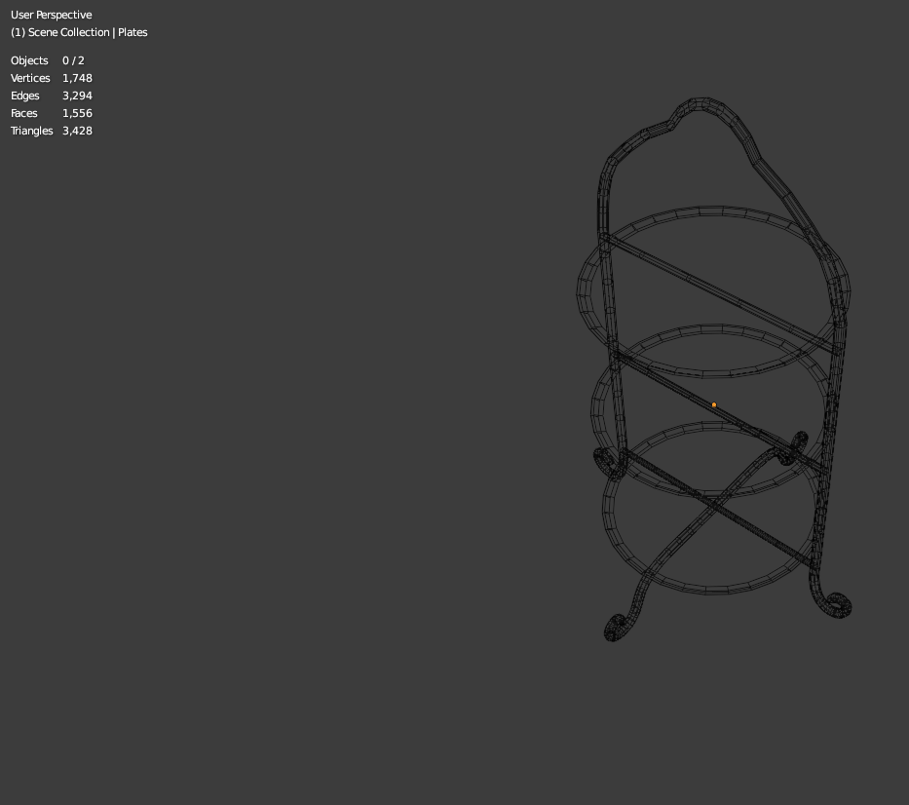The height and width of the screenshot is (805, 909).
Task: Click the diagonal crossbar of top ring
Action: pyautogui.click(x=719, y=293)
